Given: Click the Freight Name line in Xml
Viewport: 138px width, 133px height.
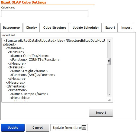Looking at the screenshot, I should (29, 71).
